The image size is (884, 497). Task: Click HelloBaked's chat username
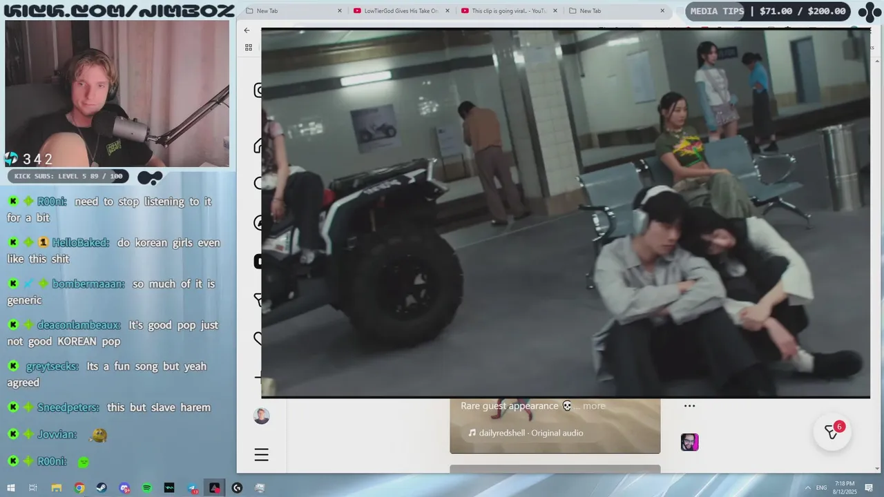tap(80, 243)
